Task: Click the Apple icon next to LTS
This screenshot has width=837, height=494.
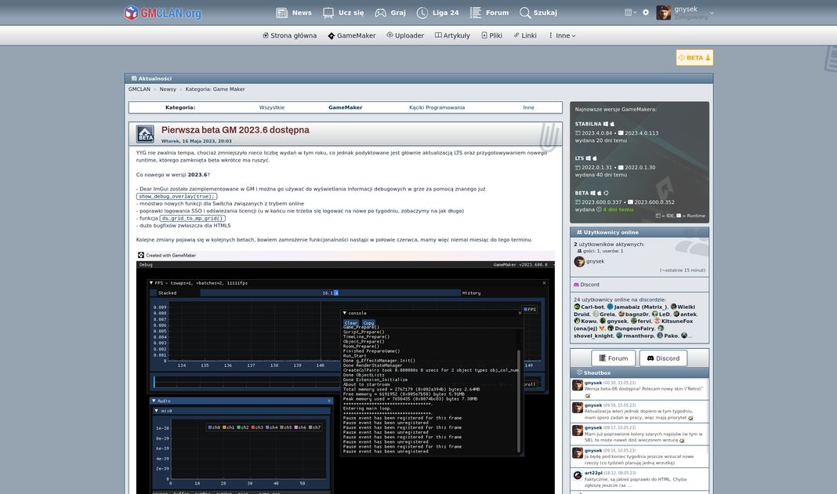Action: [595, 158]
